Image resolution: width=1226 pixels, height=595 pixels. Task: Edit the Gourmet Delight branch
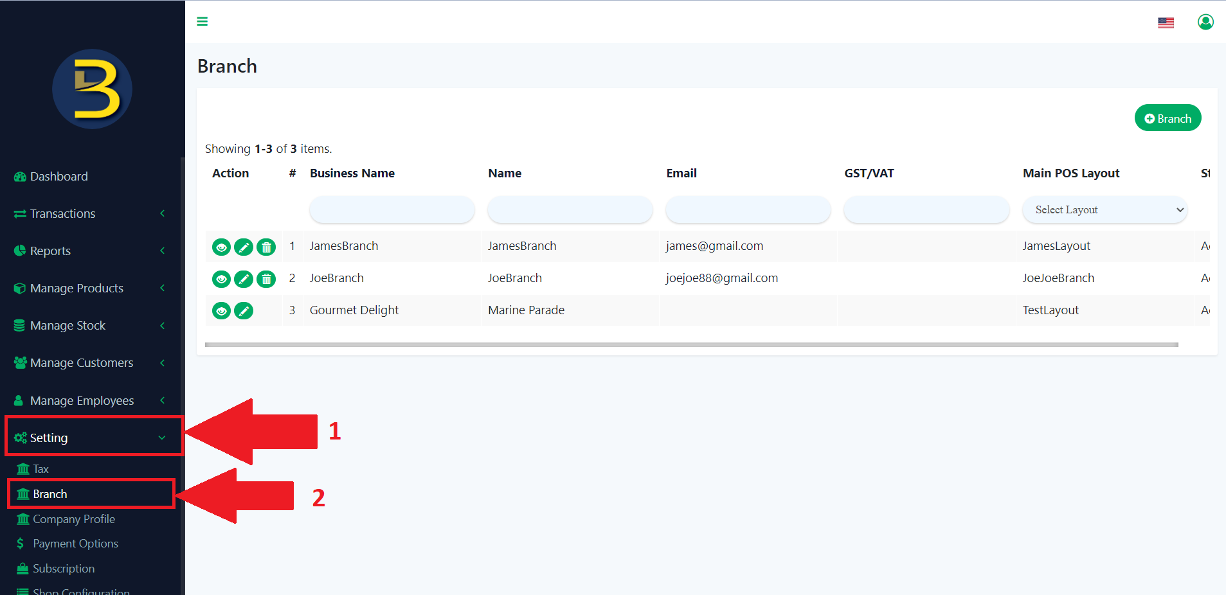244,311
